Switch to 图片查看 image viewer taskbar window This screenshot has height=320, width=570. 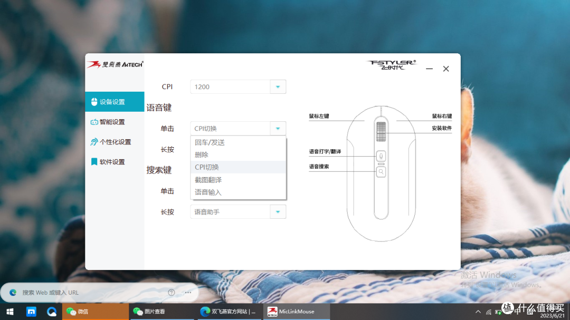coord(162,312)
